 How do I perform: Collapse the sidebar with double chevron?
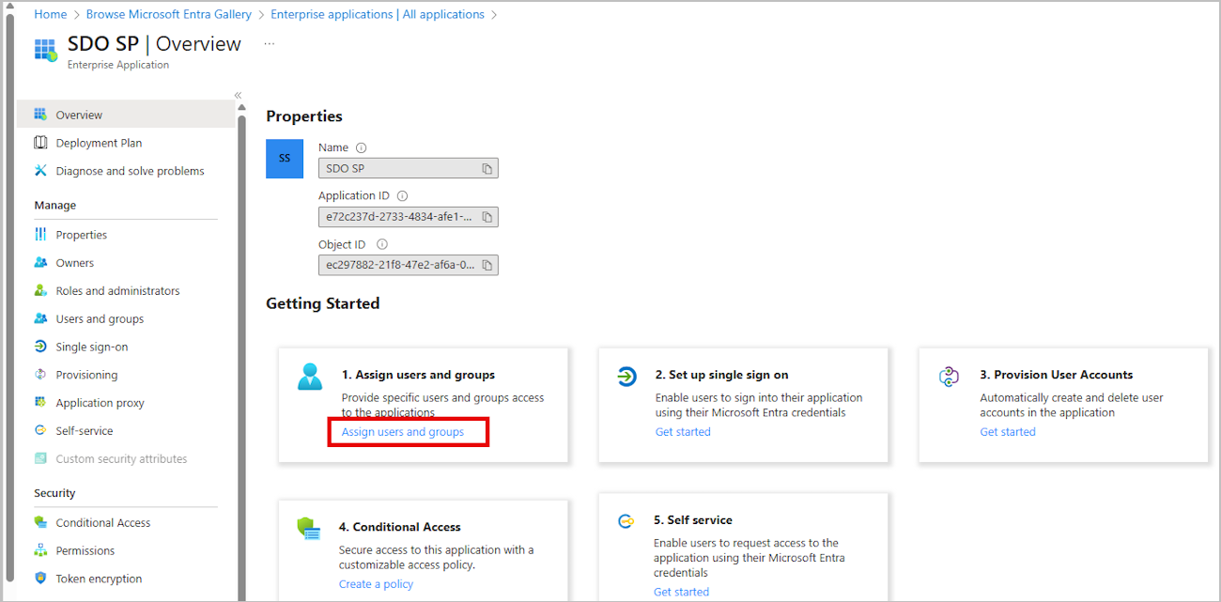(238, 95)
